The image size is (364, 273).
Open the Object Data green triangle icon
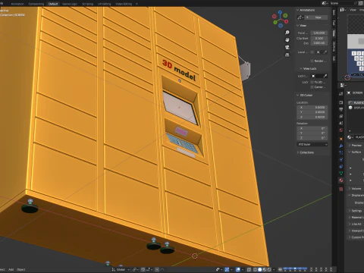pos(341,173)
